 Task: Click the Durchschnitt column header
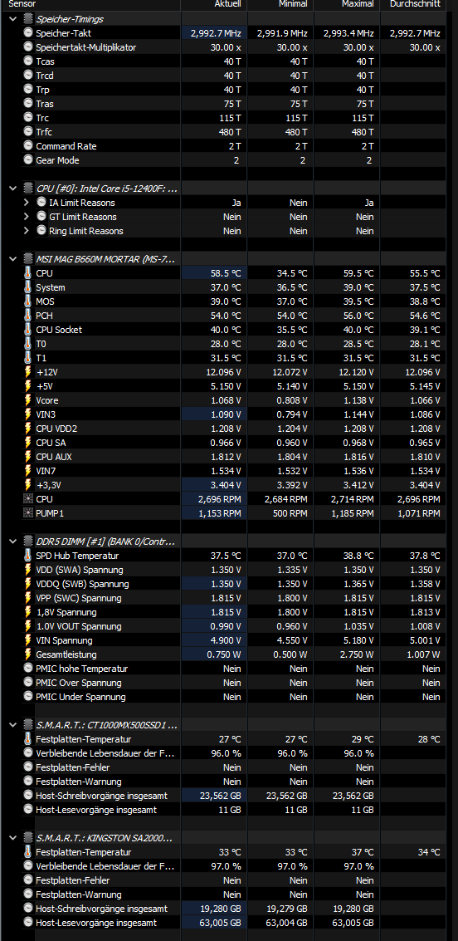415,4
